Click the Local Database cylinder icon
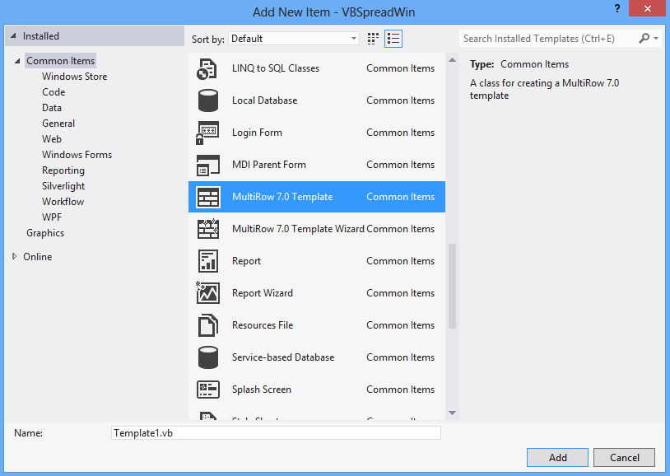The height and width of the screenshot is (476, 670). tap(207, 100)
